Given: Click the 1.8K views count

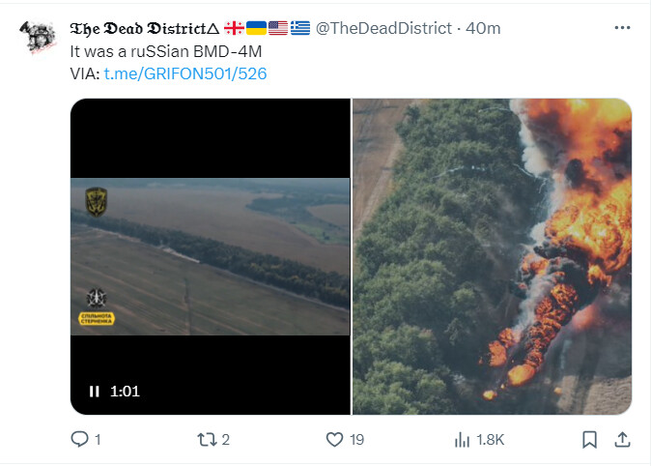Looking at the screenshot, I should click(x=491, y=440).
